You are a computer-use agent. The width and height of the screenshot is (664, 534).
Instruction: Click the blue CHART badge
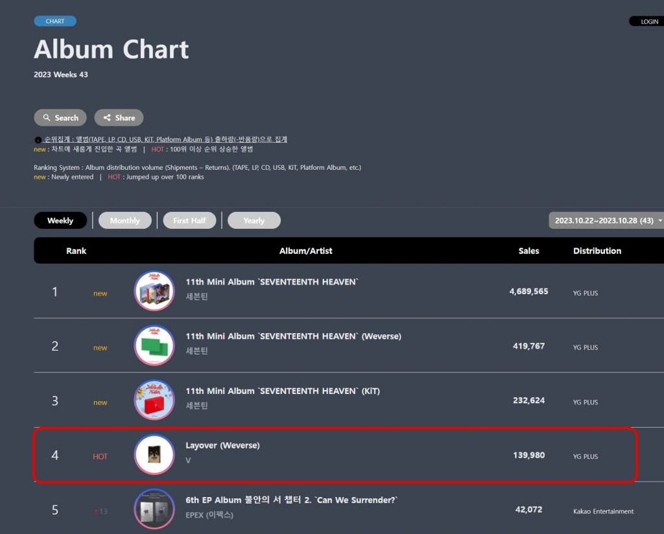55,21
